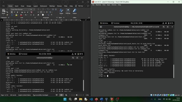Open the Comments icon in Word
The height and width of the screenshot is (102, 182).
88,6
